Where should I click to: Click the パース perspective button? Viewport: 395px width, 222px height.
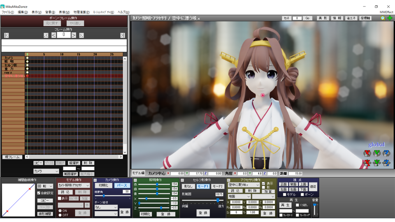click(122, 185)
